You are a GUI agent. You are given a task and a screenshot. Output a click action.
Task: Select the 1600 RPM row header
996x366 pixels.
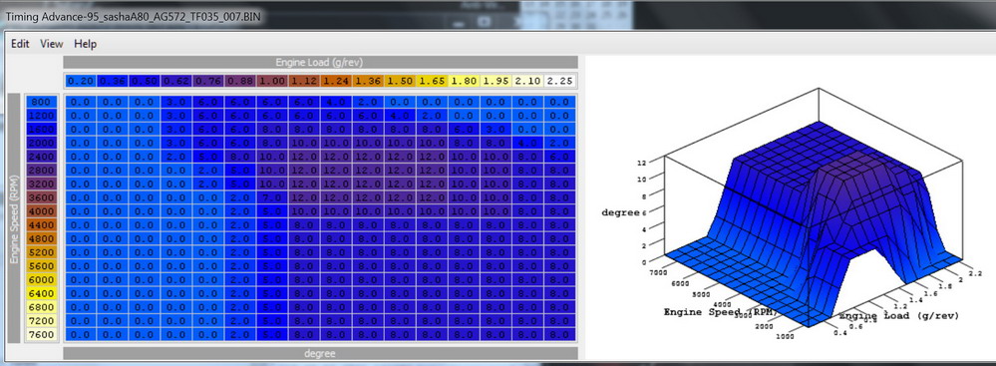[x=41, y=130]
